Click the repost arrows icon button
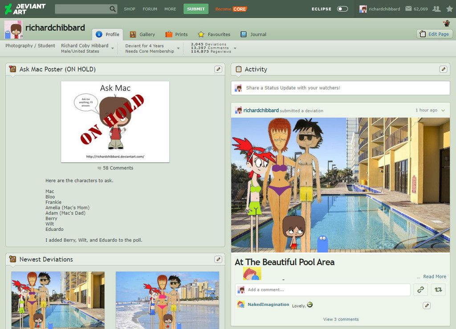 pos(438,290)
